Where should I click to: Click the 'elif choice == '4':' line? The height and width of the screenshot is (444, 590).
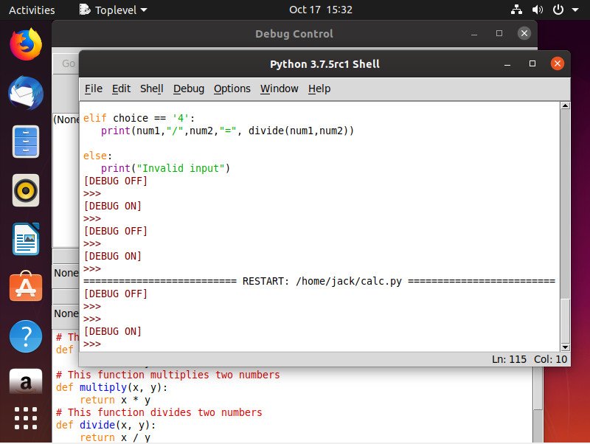click(139, 118)
